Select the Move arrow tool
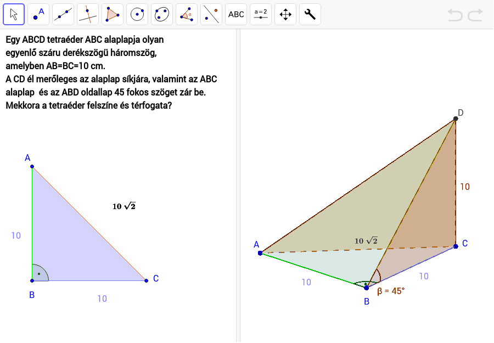 pyautogui.click(x=14, y=14)
